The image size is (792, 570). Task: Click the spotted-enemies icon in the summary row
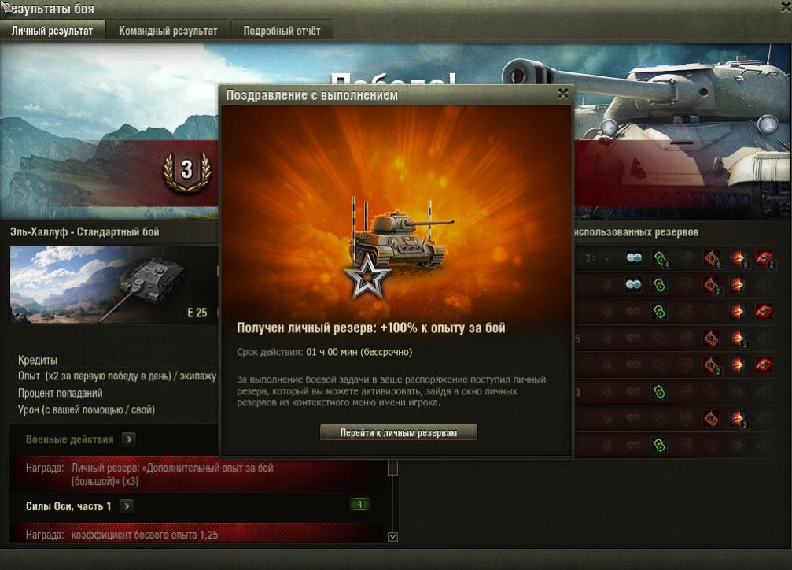[x=634, y=258]
